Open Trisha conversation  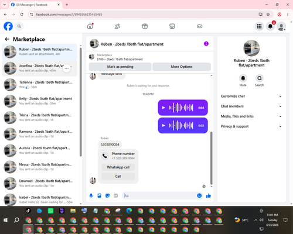coord(39,118)
